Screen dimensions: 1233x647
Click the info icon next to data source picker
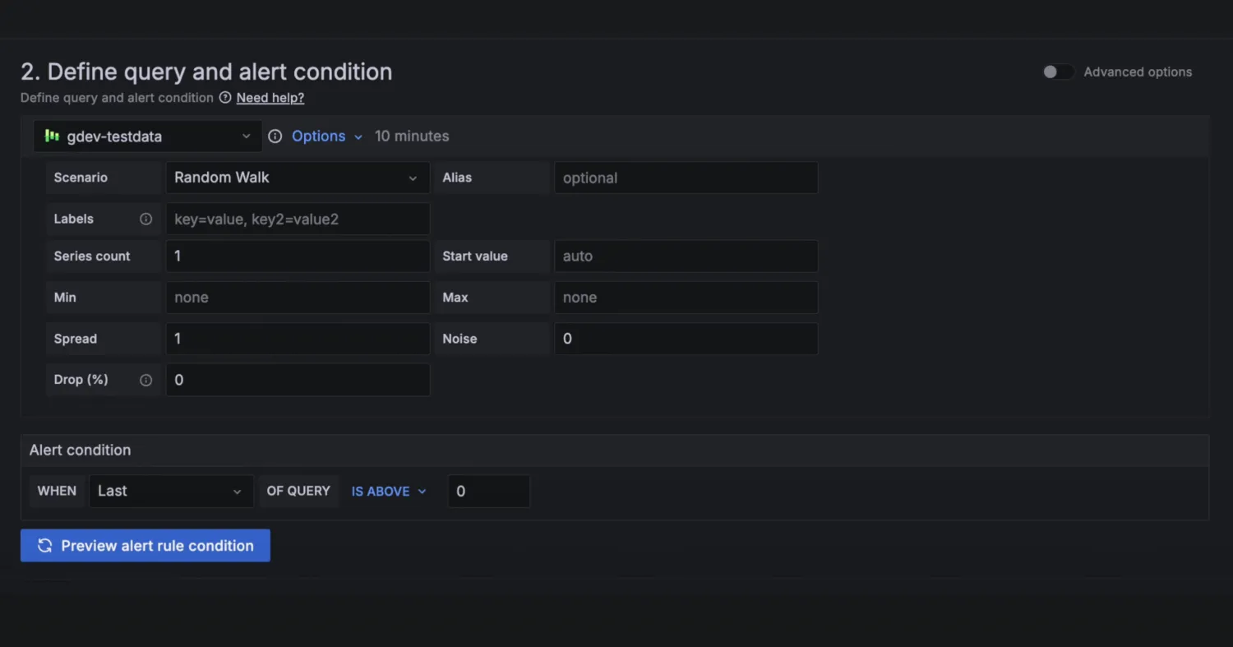point(275,136)
